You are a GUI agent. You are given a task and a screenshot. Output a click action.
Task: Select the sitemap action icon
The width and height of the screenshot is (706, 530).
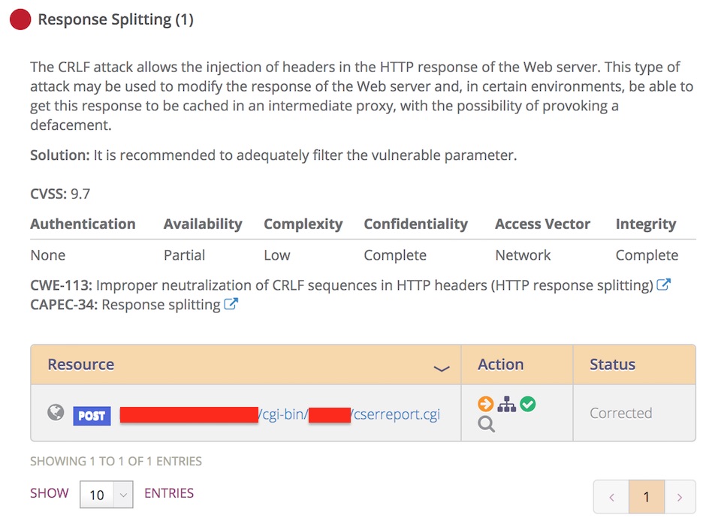click(507, 403)
